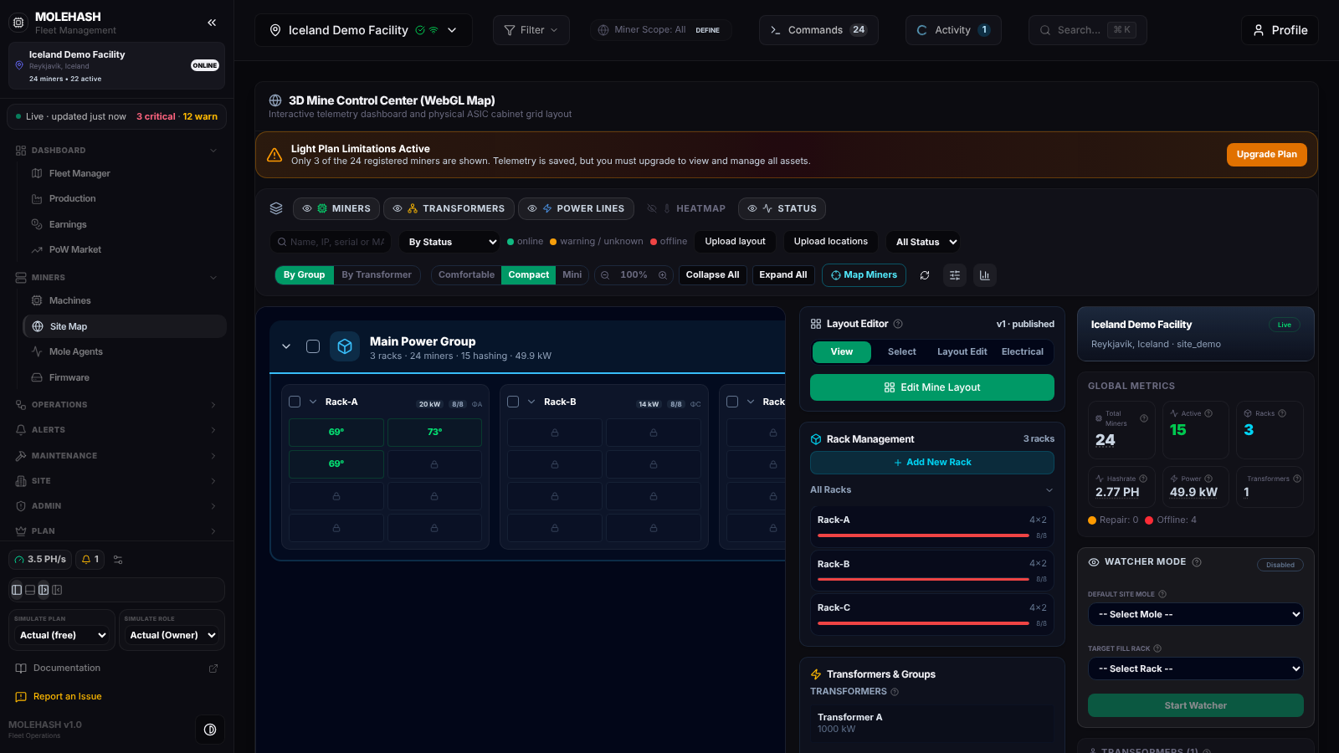
Task: Open the notification bell with count 1
Action: coord(90,559)
